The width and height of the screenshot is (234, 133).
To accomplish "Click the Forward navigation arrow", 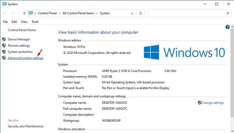I will (x=13, y=13).
